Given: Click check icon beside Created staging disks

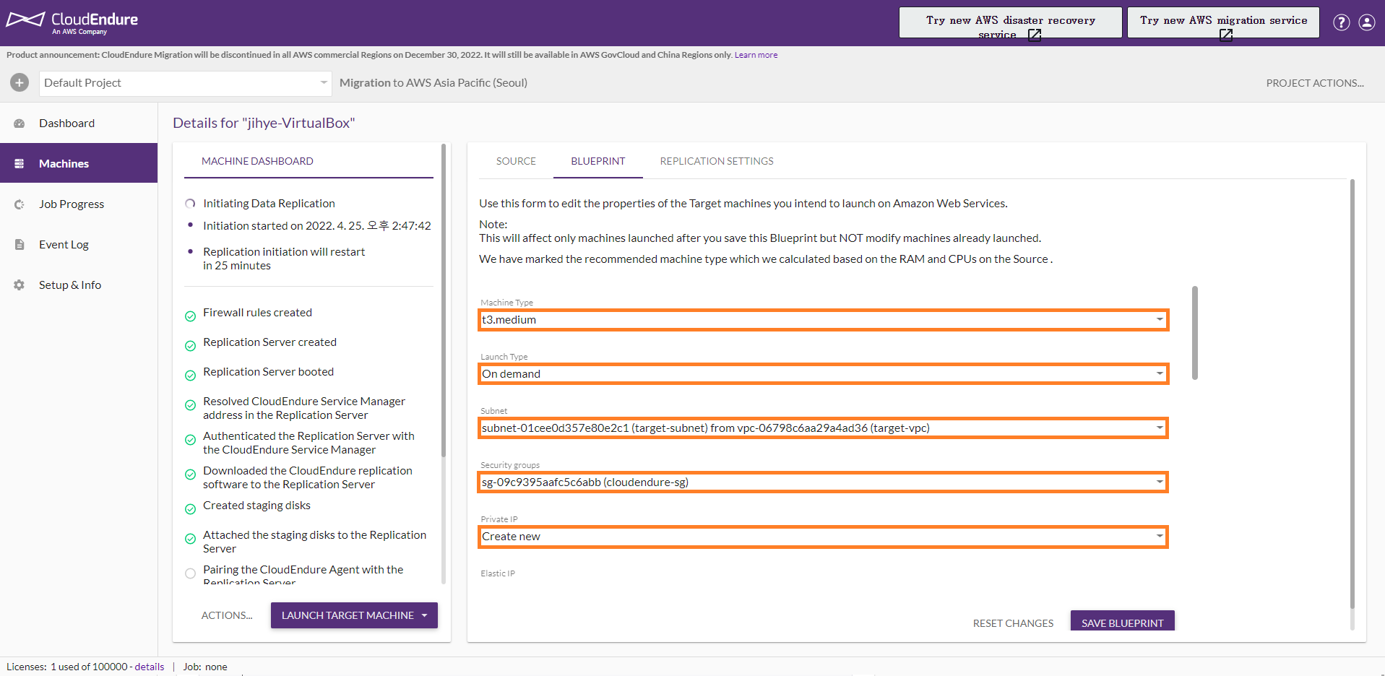Looking at the screenshot, I should [x=191, y=509].
